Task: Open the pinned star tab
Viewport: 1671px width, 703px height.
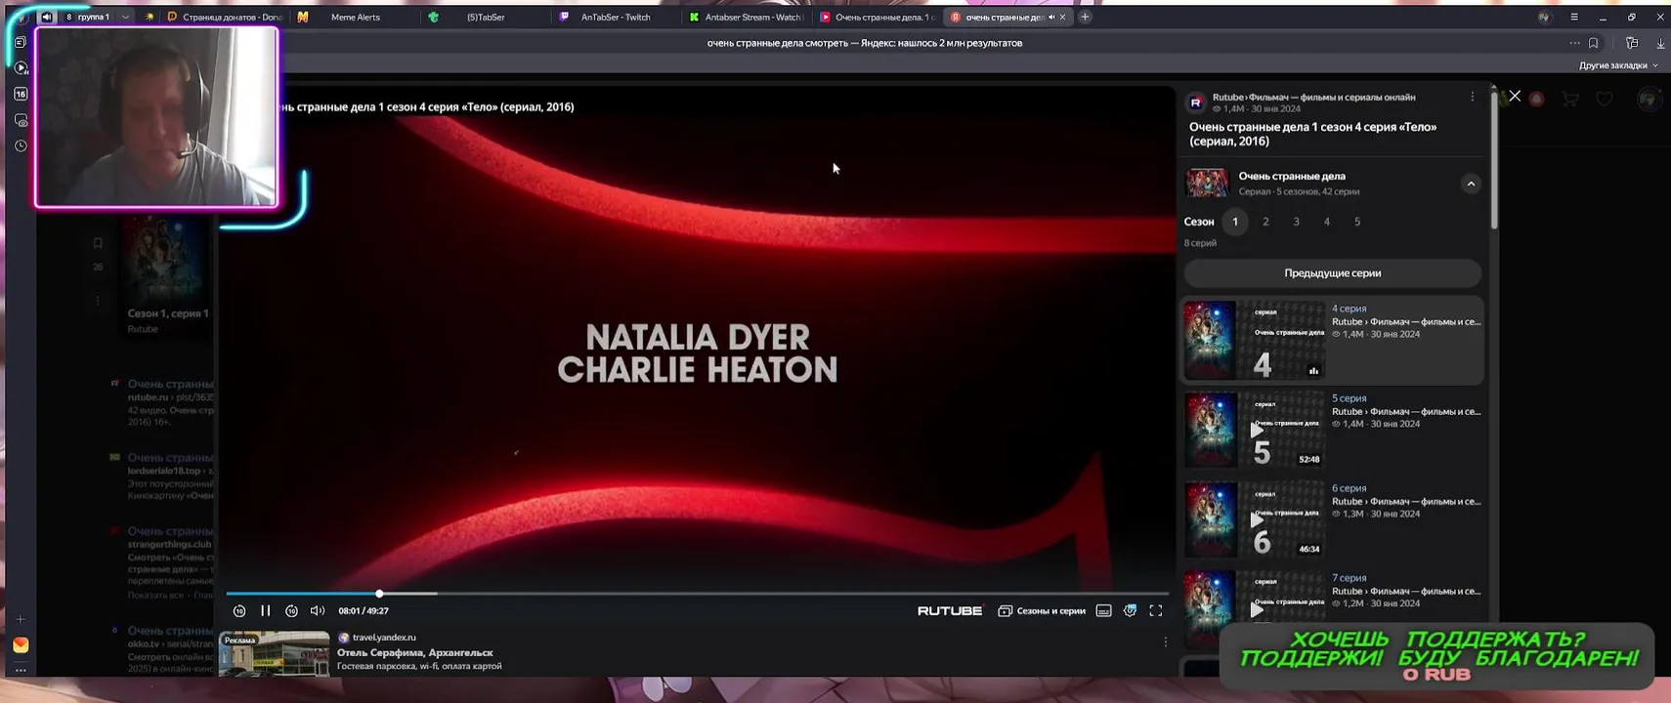Action: [x=149, y=17]
